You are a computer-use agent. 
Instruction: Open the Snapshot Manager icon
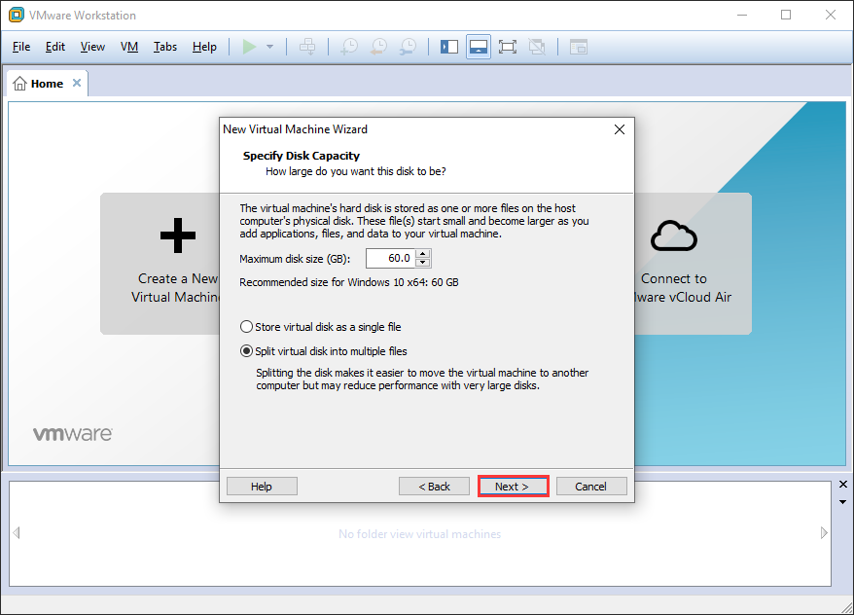pos(408,47)
